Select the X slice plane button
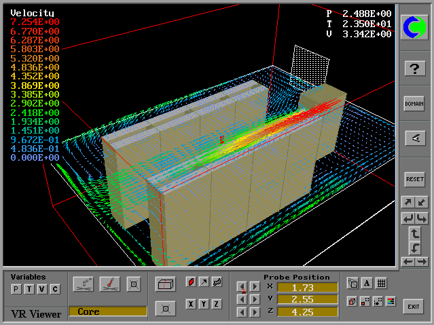The image size is (434, 325). click(191, 304)
